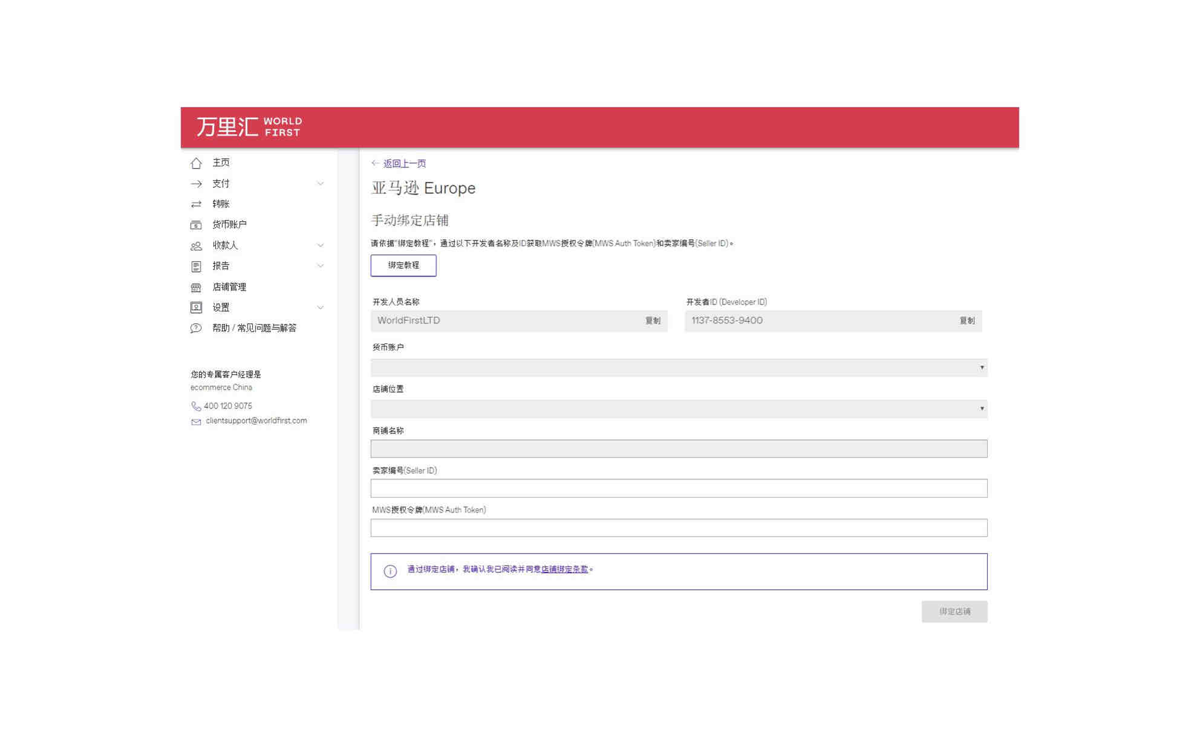Click the 商铺名称 input field
Viewport: 1200px width, 735px height.
point(679,448)
